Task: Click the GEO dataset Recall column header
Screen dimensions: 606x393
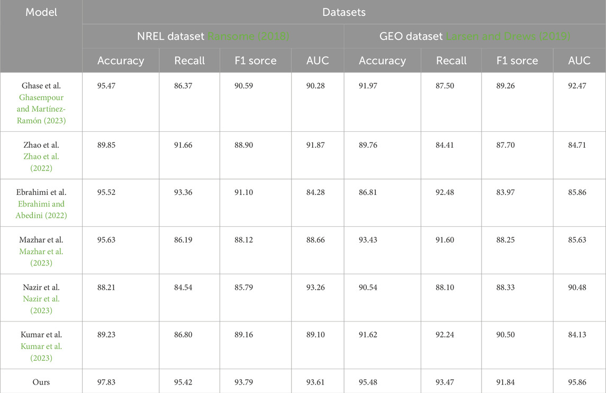Action: click(451, 61)
